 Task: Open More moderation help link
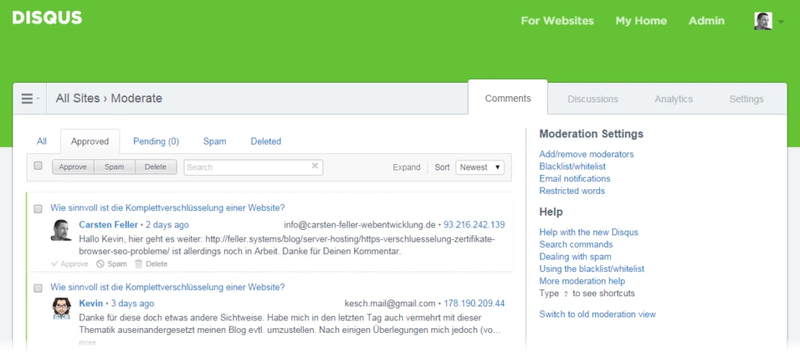(582, 281)
